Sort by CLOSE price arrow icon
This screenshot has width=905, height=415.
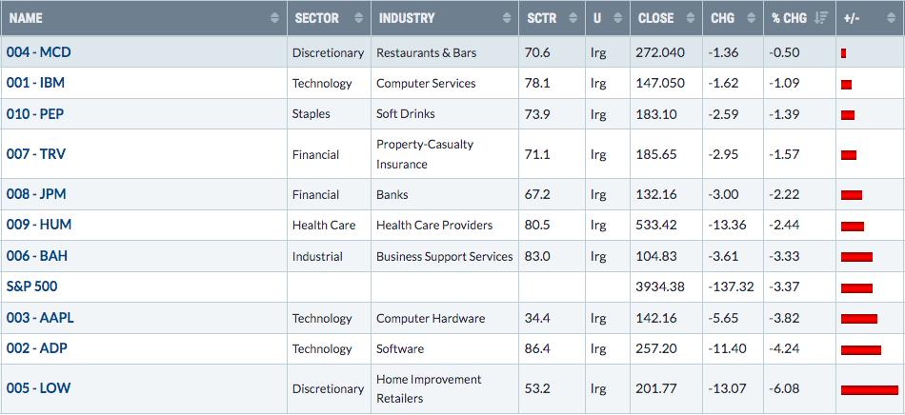[x=691, y=18]
